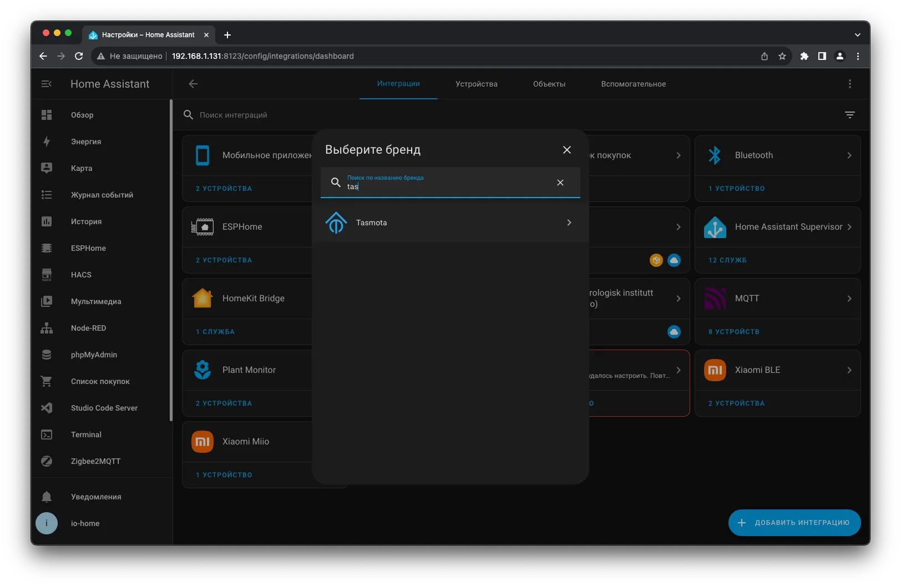Expand the Home Assistant Supervisor chevron

point(849,227)
